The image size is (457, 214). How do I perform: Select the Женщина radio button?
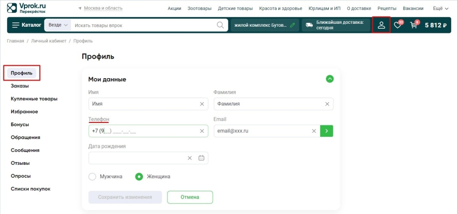coord(139,176)
